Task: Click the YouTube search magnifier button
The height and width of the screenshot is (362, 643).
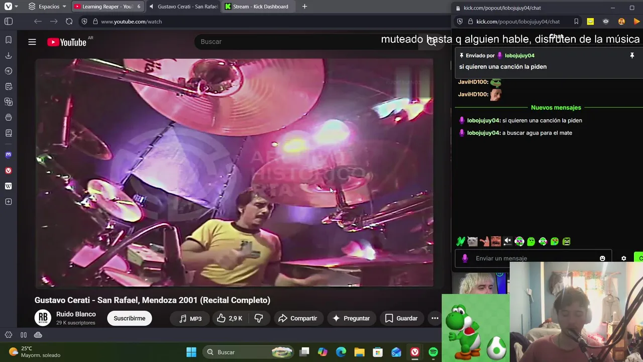Action: click(431, 42)
